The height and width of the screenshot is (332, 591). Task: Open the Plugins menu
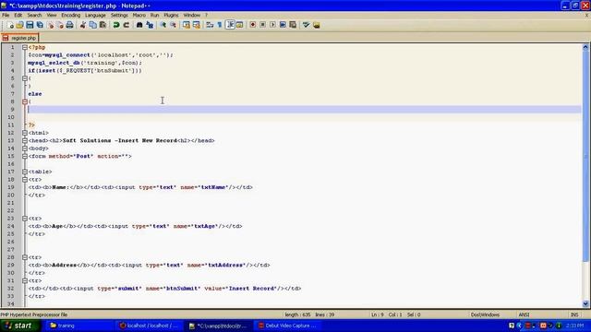171,16
